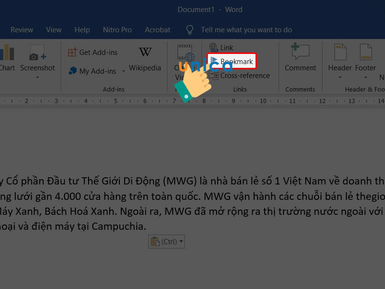
Task: Open the Help tab
Action: (82, 30)
